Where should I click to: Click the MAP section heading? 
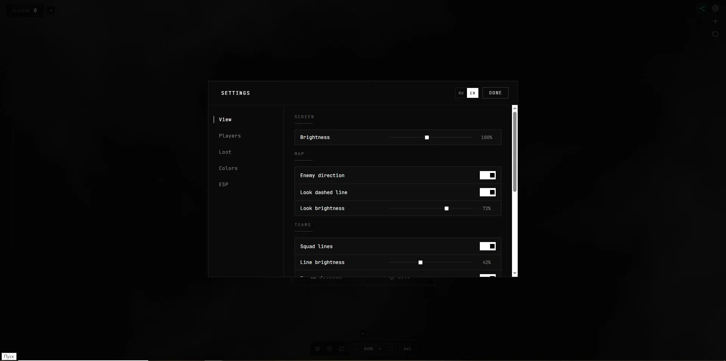click(299, 154)
